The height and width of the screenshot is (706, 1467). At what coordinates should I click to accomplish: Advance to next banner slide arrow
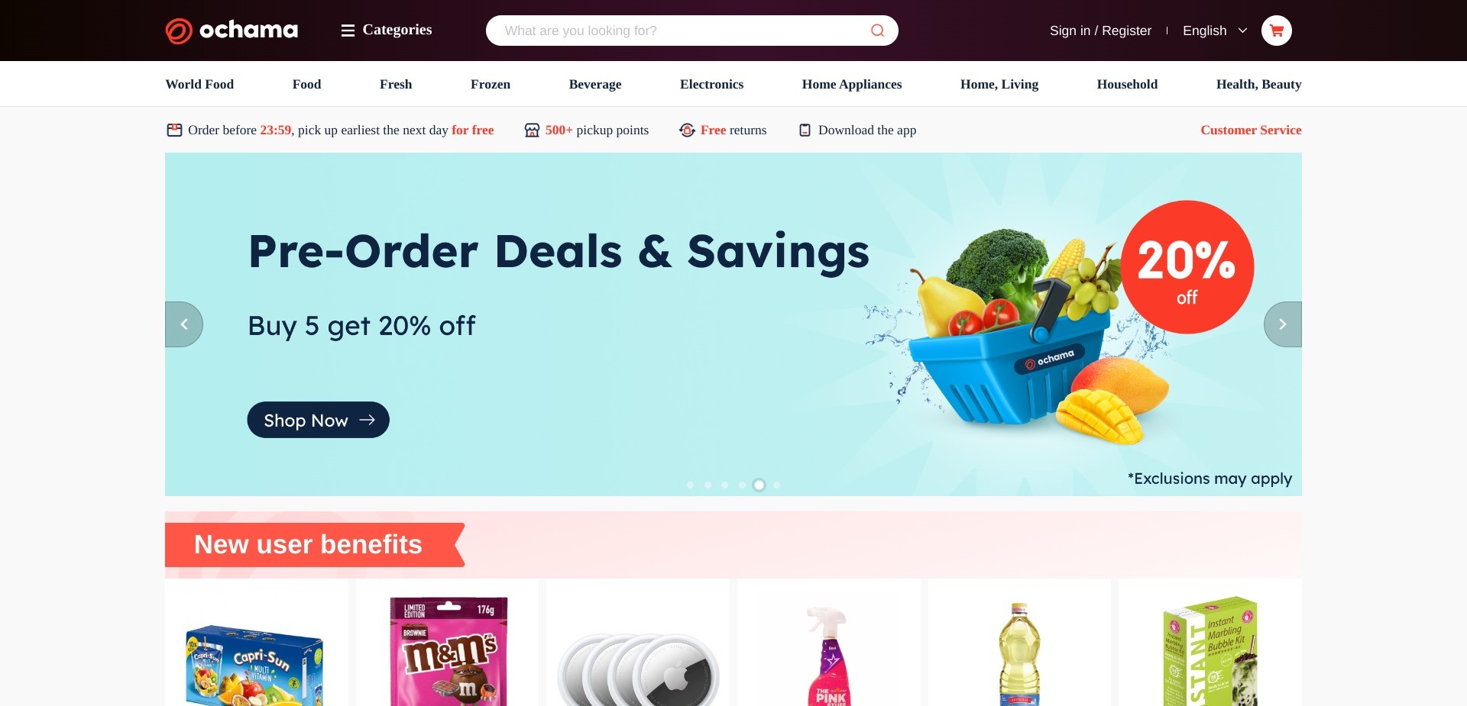click(x=1283, y=324)
